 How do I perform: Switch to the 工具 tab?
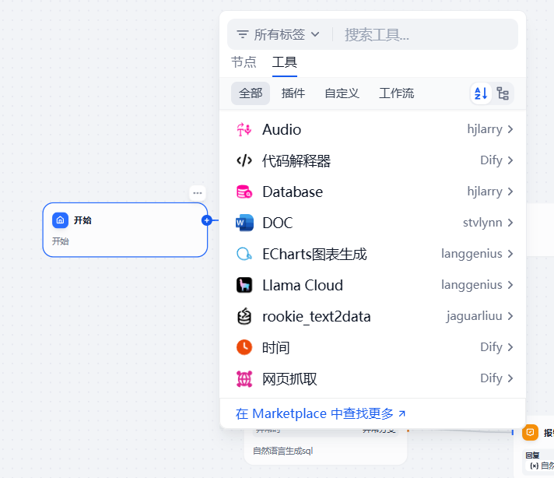[x=285, y=62]
